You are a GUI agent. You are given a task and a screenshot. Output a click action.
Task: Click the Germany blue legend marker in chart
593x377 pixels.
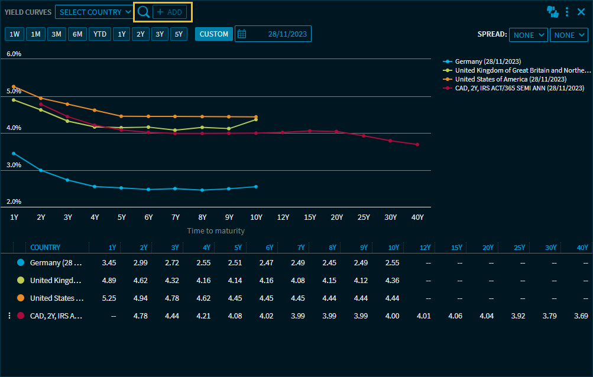[x=448, y=61]
